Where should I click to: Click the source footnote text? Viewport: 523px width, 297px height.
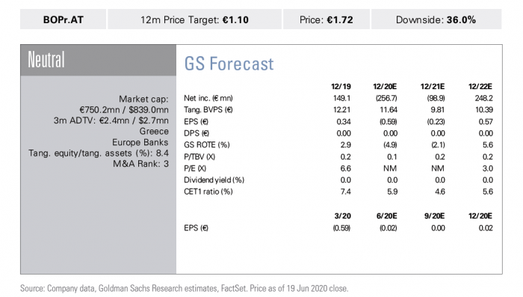point(184,288)
